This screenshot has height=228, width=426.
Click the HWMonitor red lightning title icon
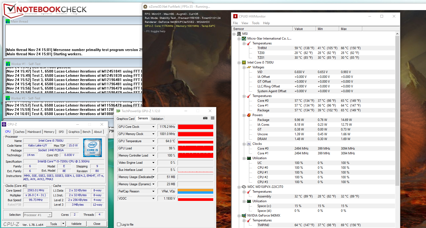pos(235,16)
